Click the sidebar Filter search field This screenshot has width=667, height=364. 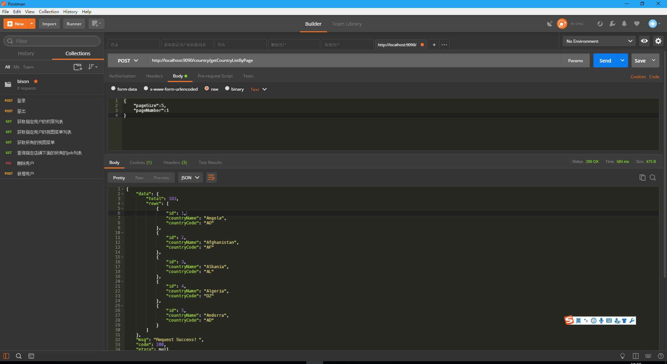pos(52,41)
